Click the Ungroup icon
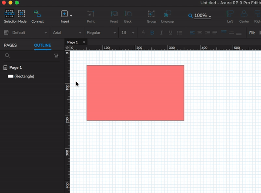The width and height of the screenshot is (261, 193). coord(167,14)
